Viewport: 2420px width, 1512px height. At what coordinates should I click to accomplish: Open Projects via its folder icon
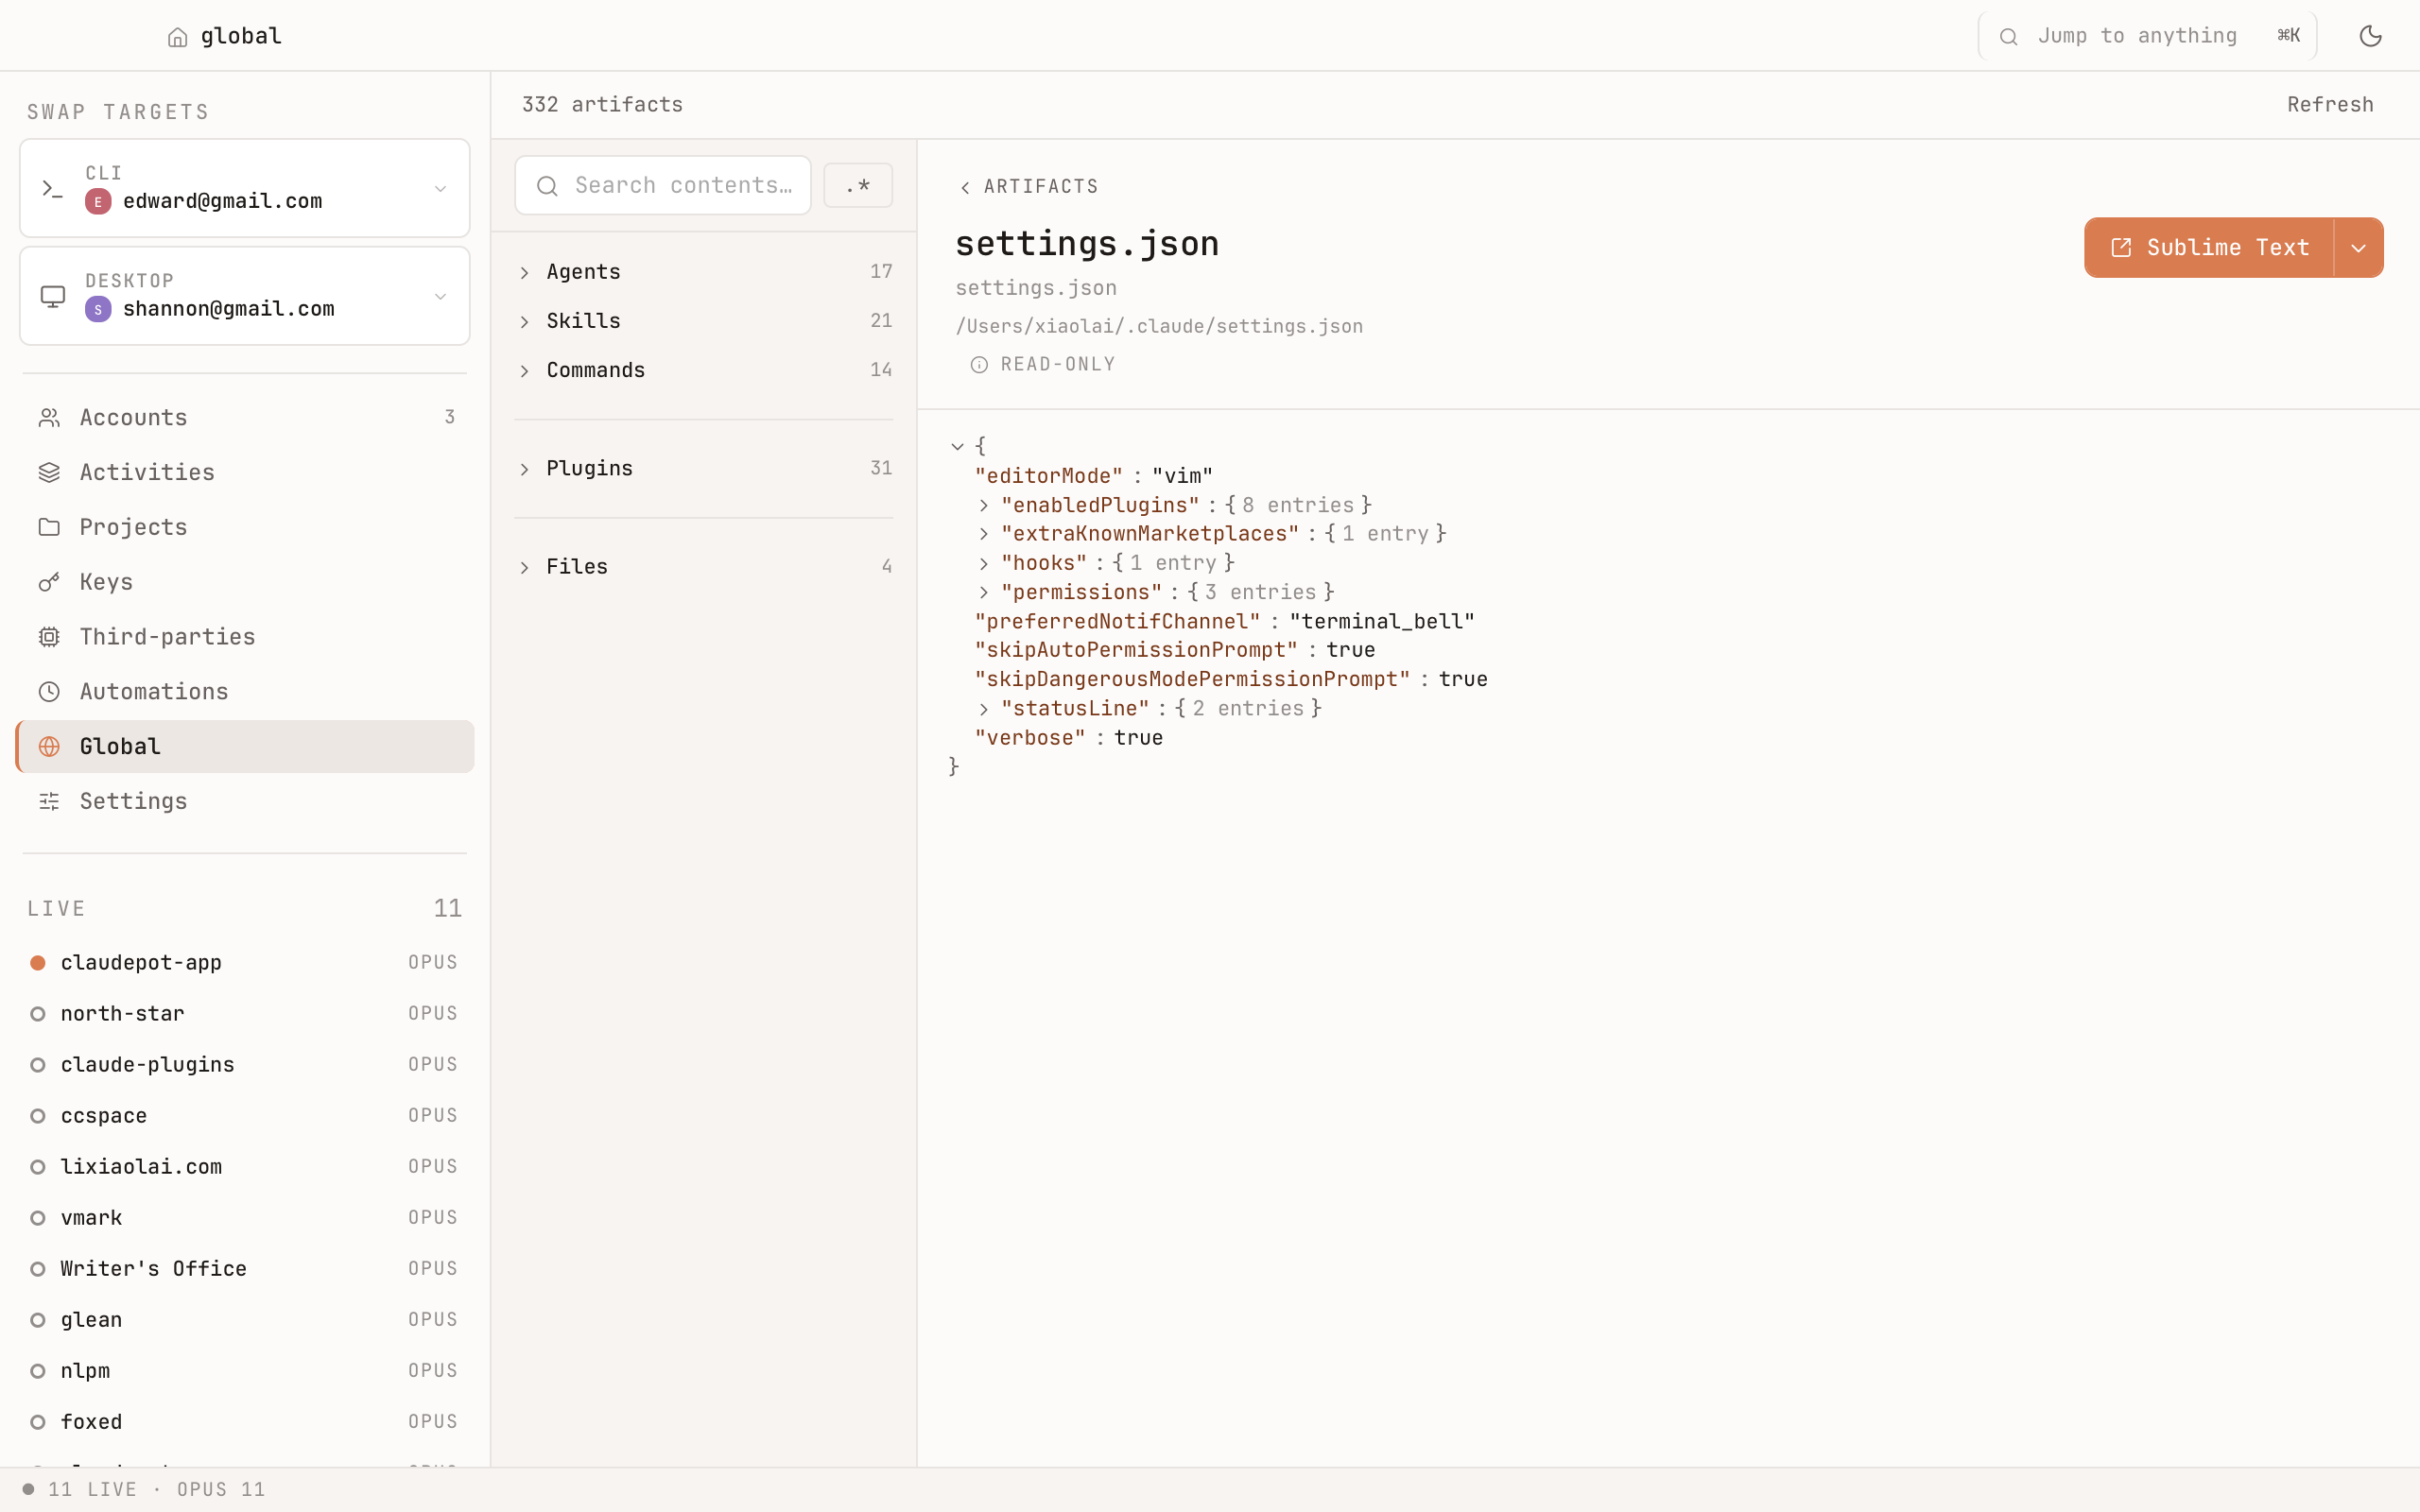click(x=49, y=527)
